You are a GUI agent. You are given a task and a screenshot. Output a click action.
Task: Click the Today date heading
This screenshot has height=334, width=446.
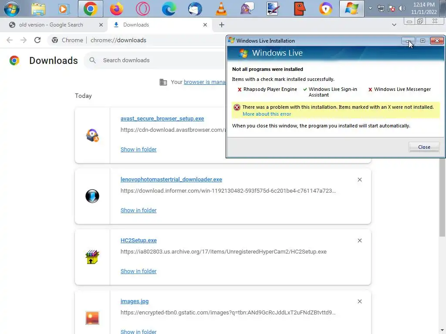[x=83, y=96]
